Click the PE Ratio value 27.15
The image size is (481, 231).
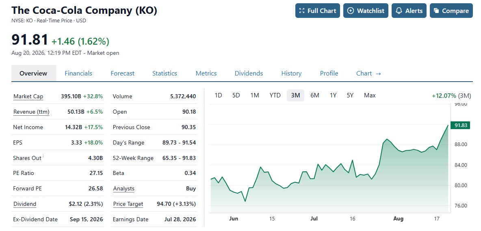[x=96, y=173]
